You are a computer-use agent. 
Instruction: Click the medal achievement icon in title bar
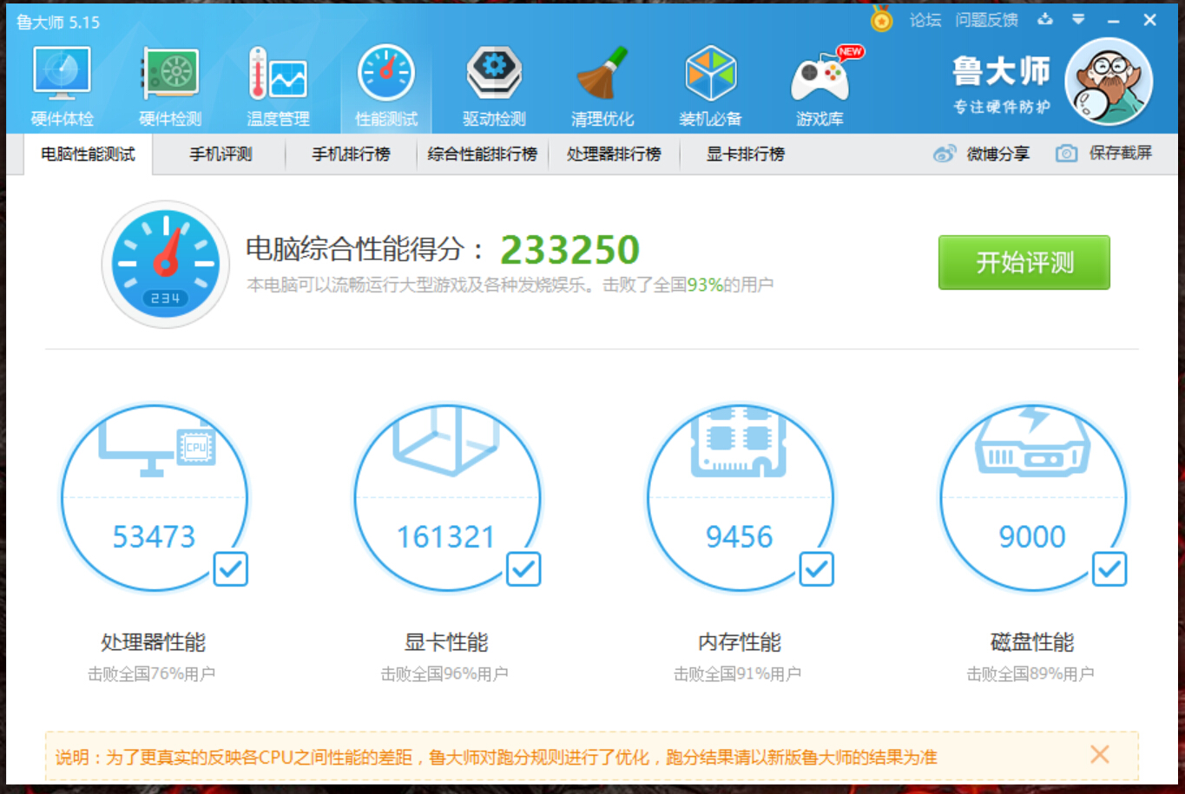(x=880, y=19)
